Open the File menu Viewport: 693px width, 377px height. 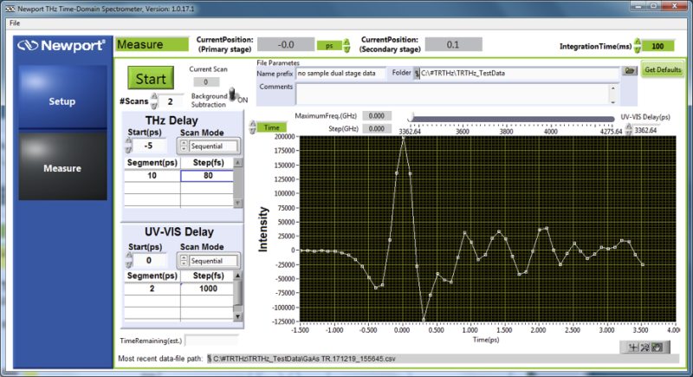15,23
